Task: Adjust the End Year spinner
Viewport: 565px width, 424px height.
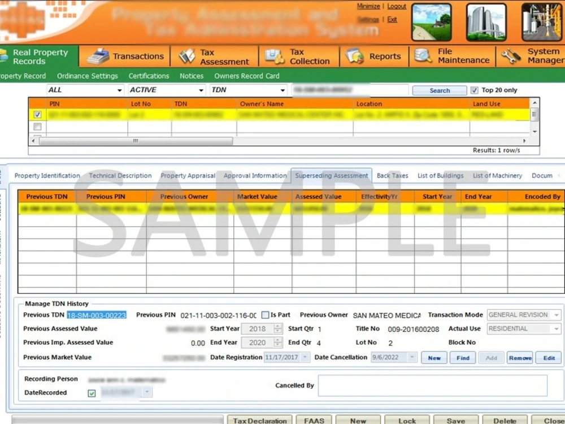Action: 277,342
